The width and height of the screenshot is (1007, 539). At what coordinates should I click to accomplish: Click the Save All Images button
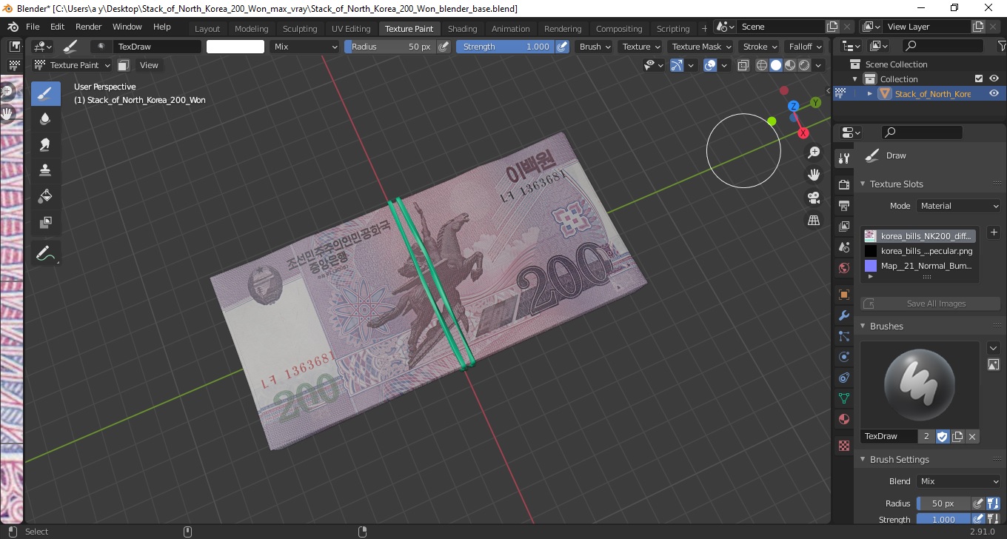[x=931, y=304]
